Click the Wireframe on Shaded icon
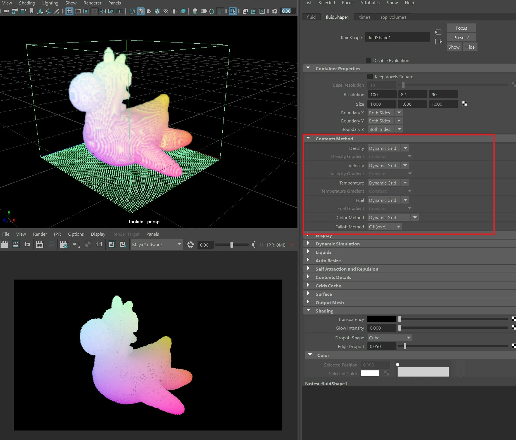Image resolution: width=516 pixels, height=440 pixels. tap(157, 11)
